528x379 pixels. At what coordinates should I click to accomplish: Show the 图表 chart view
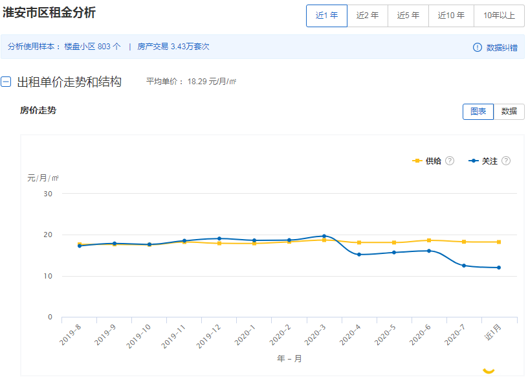[x=478, y=111]
